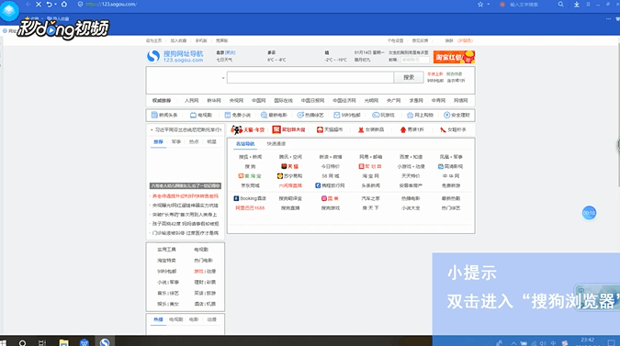Open File Explorer in Windows taskbar

[x=63, y=342]
